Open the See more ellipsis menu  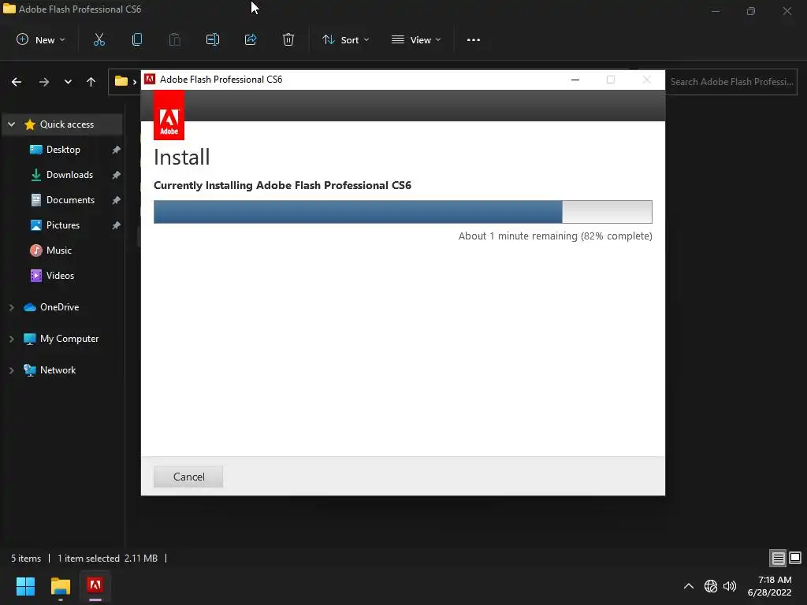474,39
